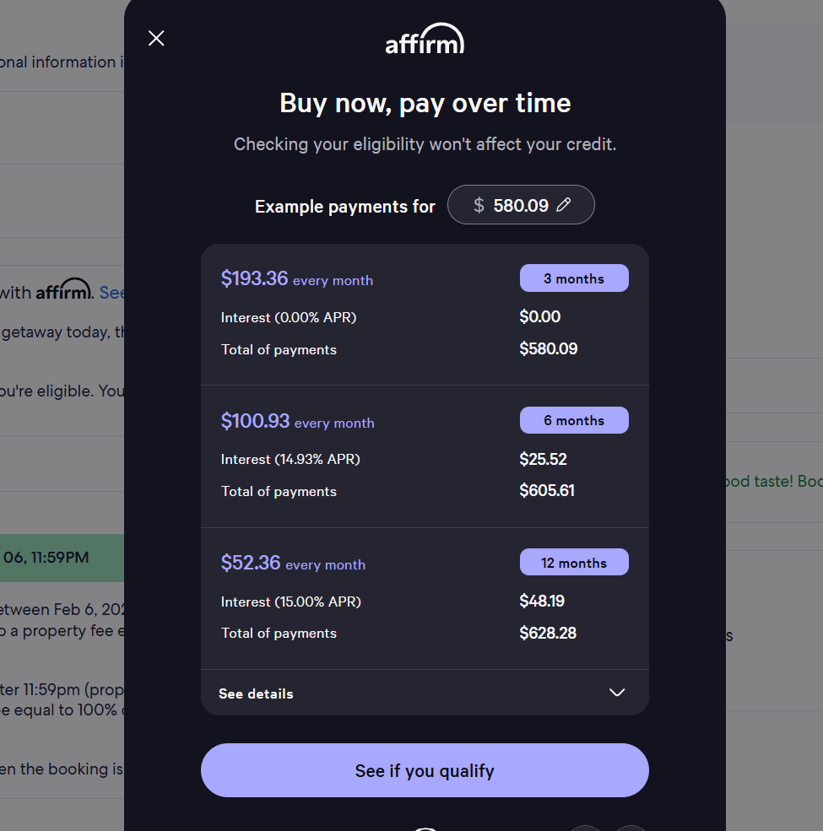The height and width of the screenshot is (831, 823).
Task: Click the See details label
Action: pyautogui.click(x=256, y=693)
